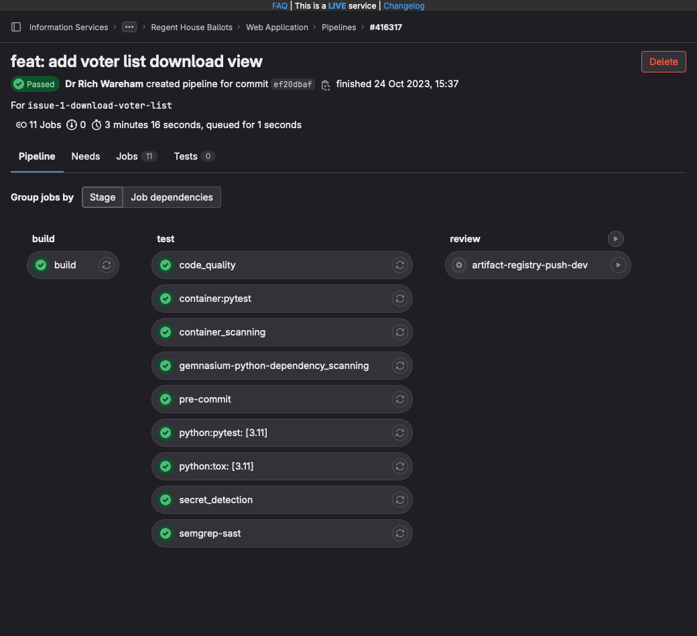Run the artifact-registry-push-dev manual job
The height and width of the screenshot is (636, 697).
(x=618, y=265)
